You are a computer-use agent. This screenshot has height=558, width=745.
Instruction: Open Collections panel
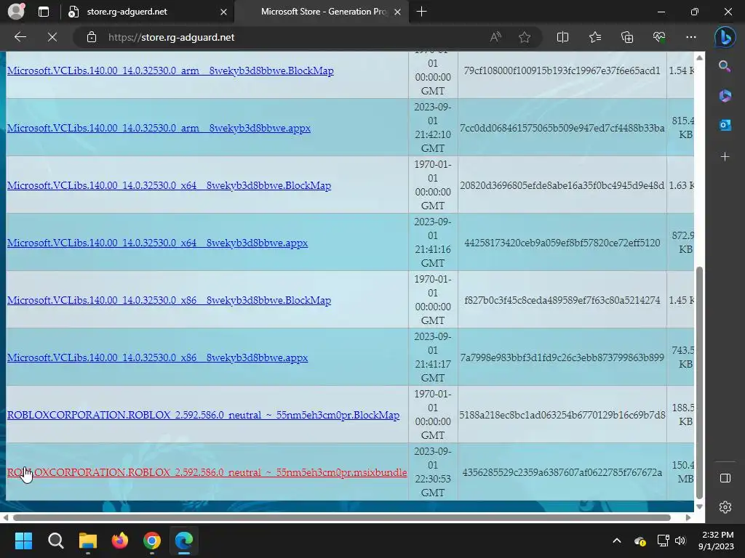627,37
